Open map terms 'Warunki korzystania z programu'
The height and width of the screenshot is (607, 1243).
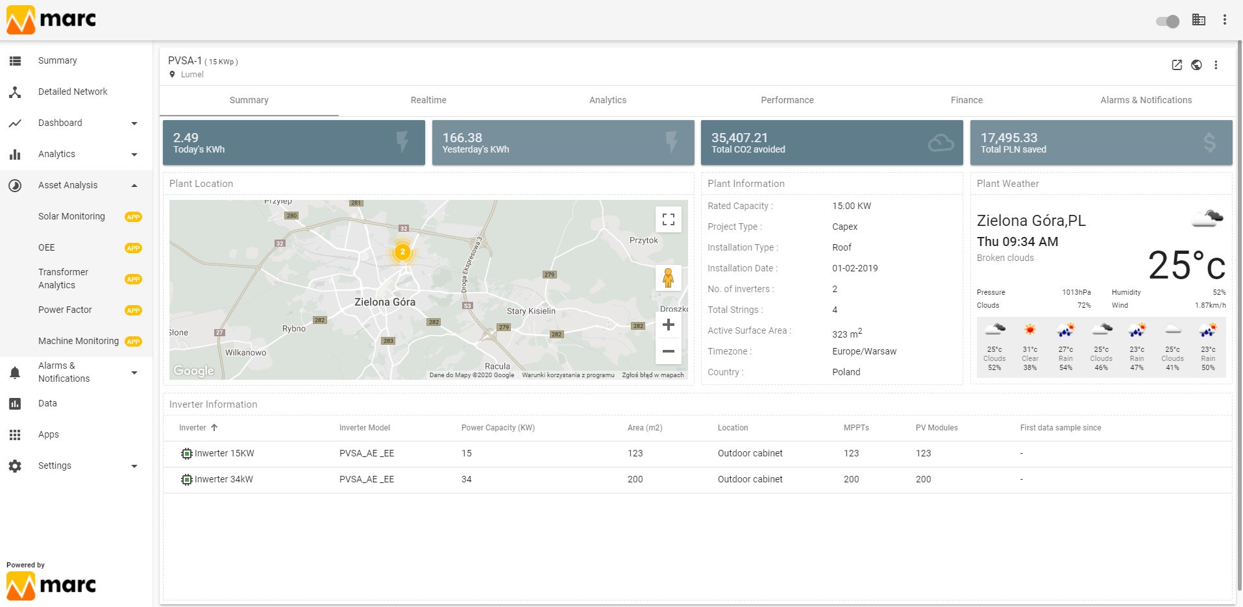[x=568, y=375]
